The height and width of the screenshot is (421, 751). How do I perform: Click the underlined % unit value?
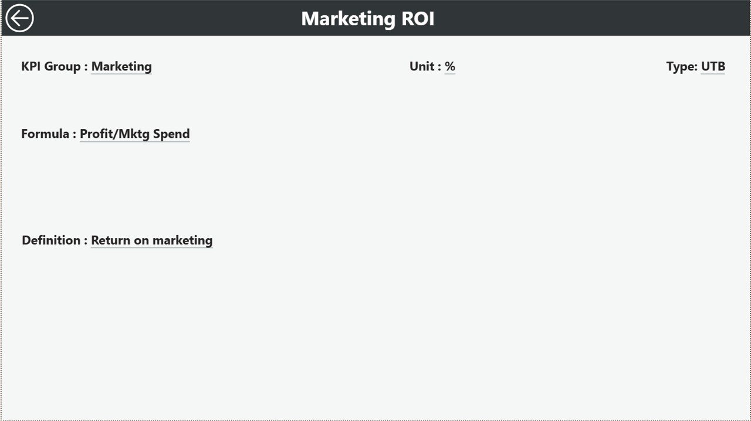(x=451, y=66)
